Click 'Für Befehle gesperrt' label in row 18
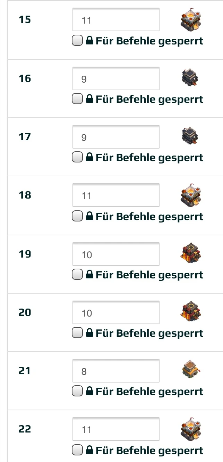The width and height of the screenshot is (223, 462). coord(149,217)
